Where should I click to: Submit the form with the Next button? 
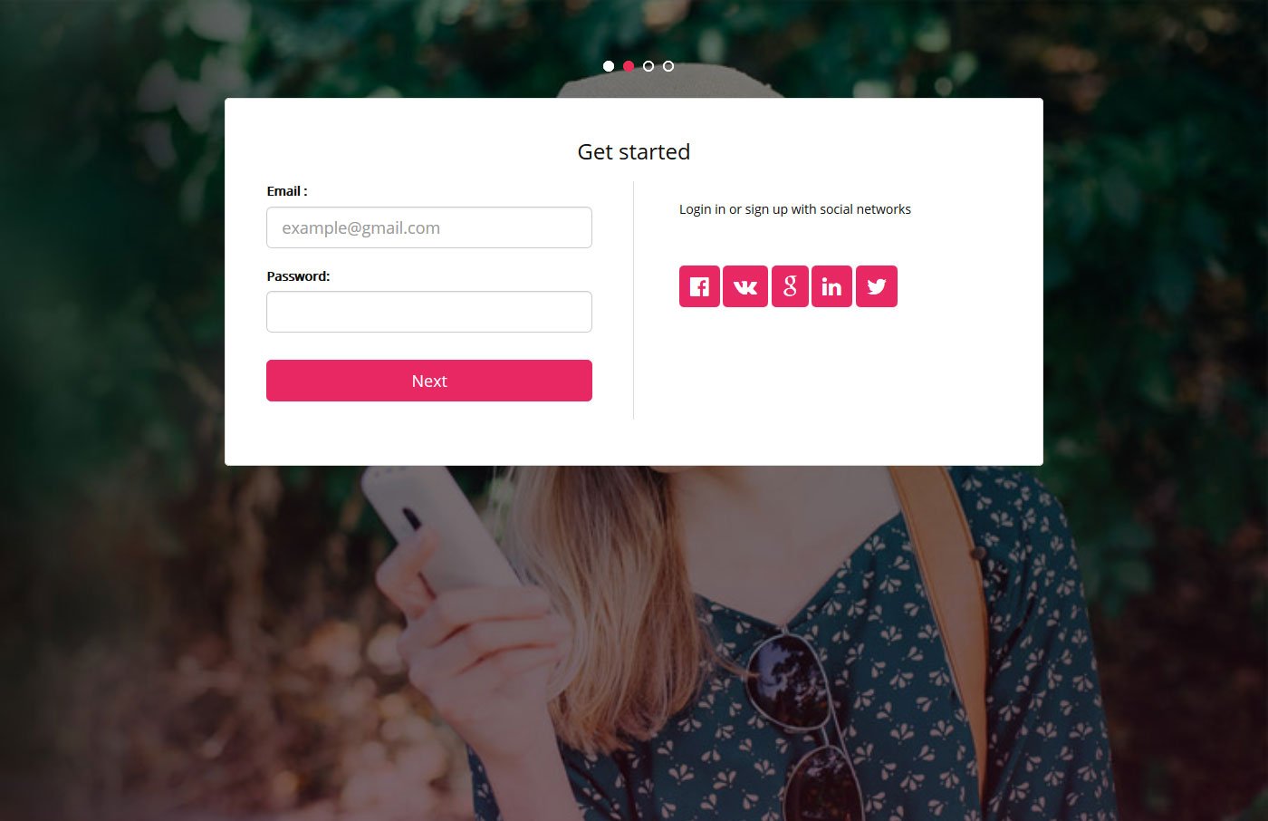tap(429, 381)
